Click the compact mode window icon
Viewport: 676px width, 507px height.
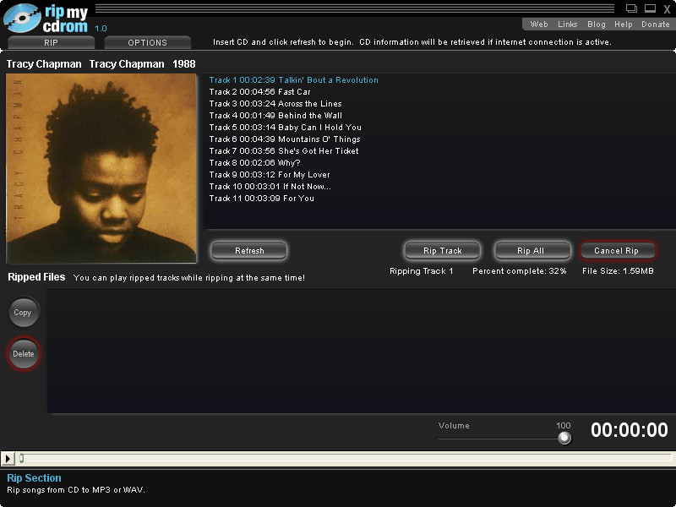coord(631,8)
